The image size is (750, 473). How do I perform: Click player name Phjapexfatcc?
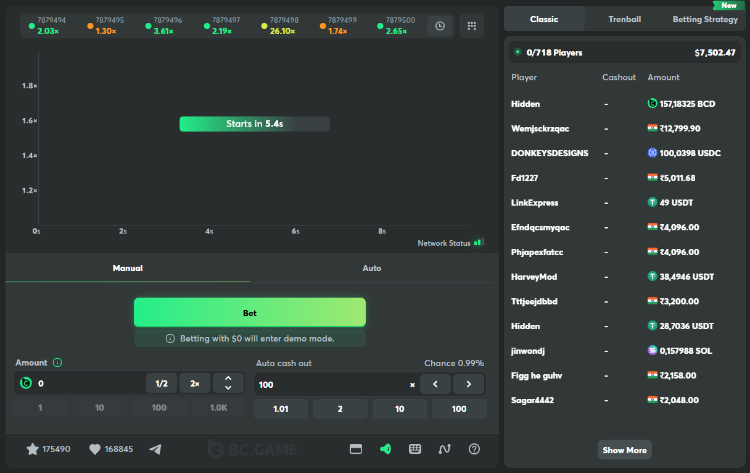(537, 252)
